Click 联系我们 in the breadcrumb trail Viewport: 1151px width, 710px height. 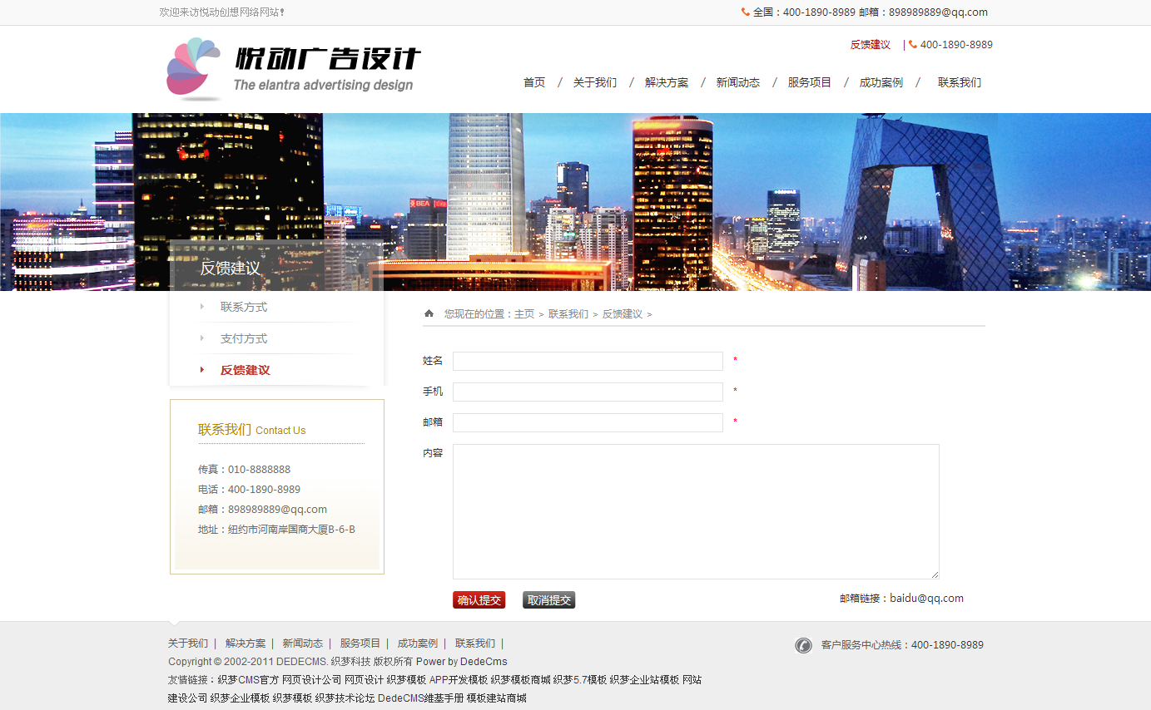pyautogui.click(x=568, y=314)
